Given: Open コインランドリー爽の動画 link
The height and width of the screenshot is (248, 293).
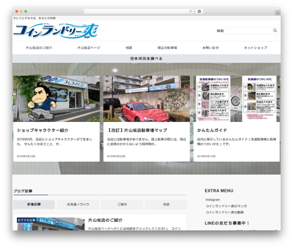Looking at the screenshot, I should coord(224,212).
